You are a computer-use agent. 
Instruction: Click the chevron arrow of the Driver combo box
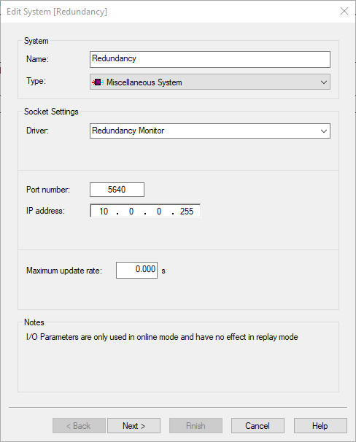click(x=324, y=131)
